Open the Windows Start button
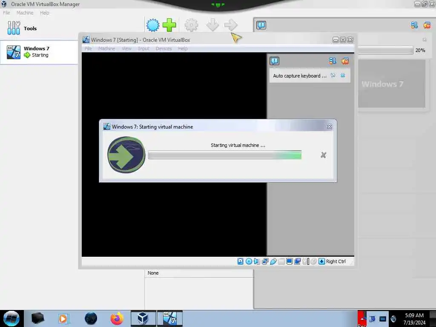This screenshot has height=327, width=436. [11, 318]
